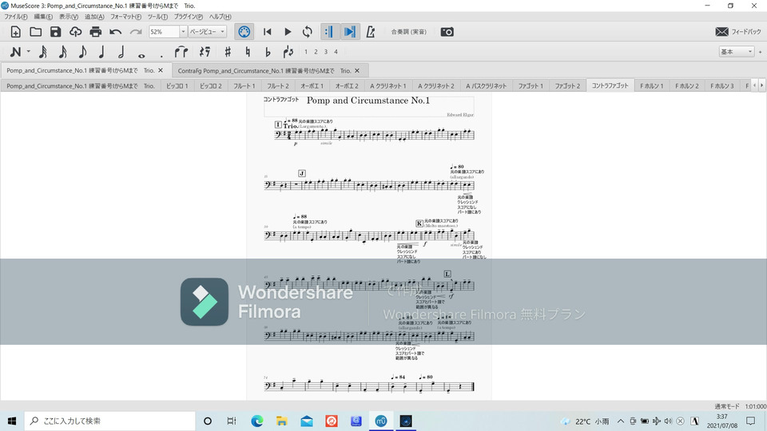Apply a sharp accidental

point(228,52)
